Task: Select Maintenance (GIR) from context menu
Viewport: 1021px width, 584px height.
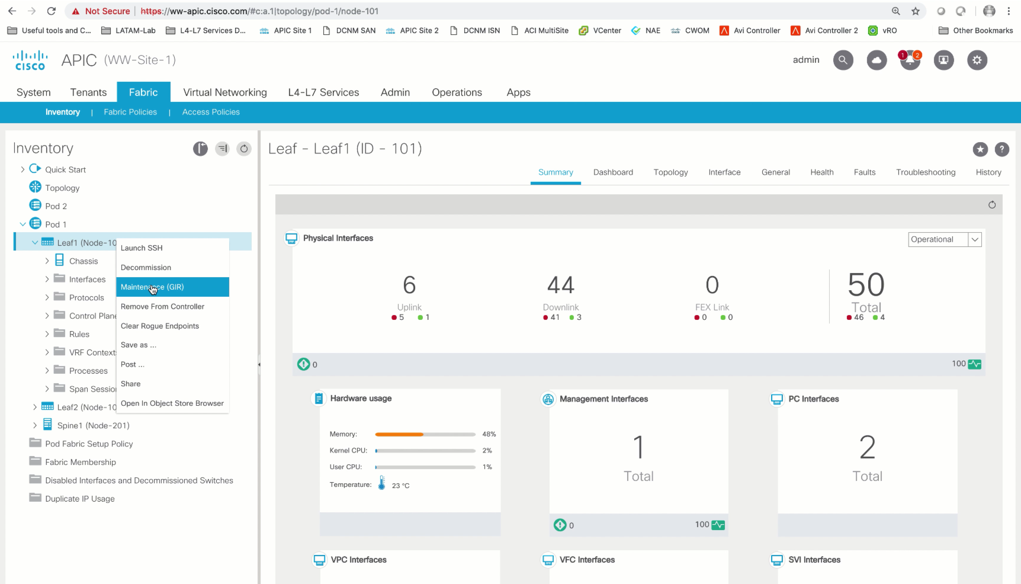Action: point(151,287)
